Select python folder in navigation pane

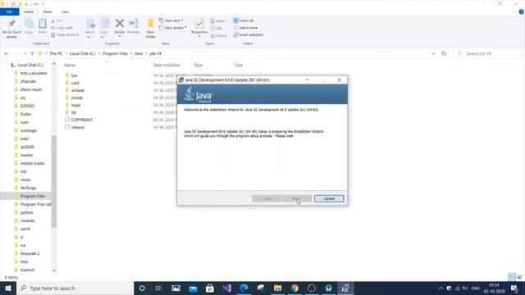pyautogui.click(x=26, y=212)
